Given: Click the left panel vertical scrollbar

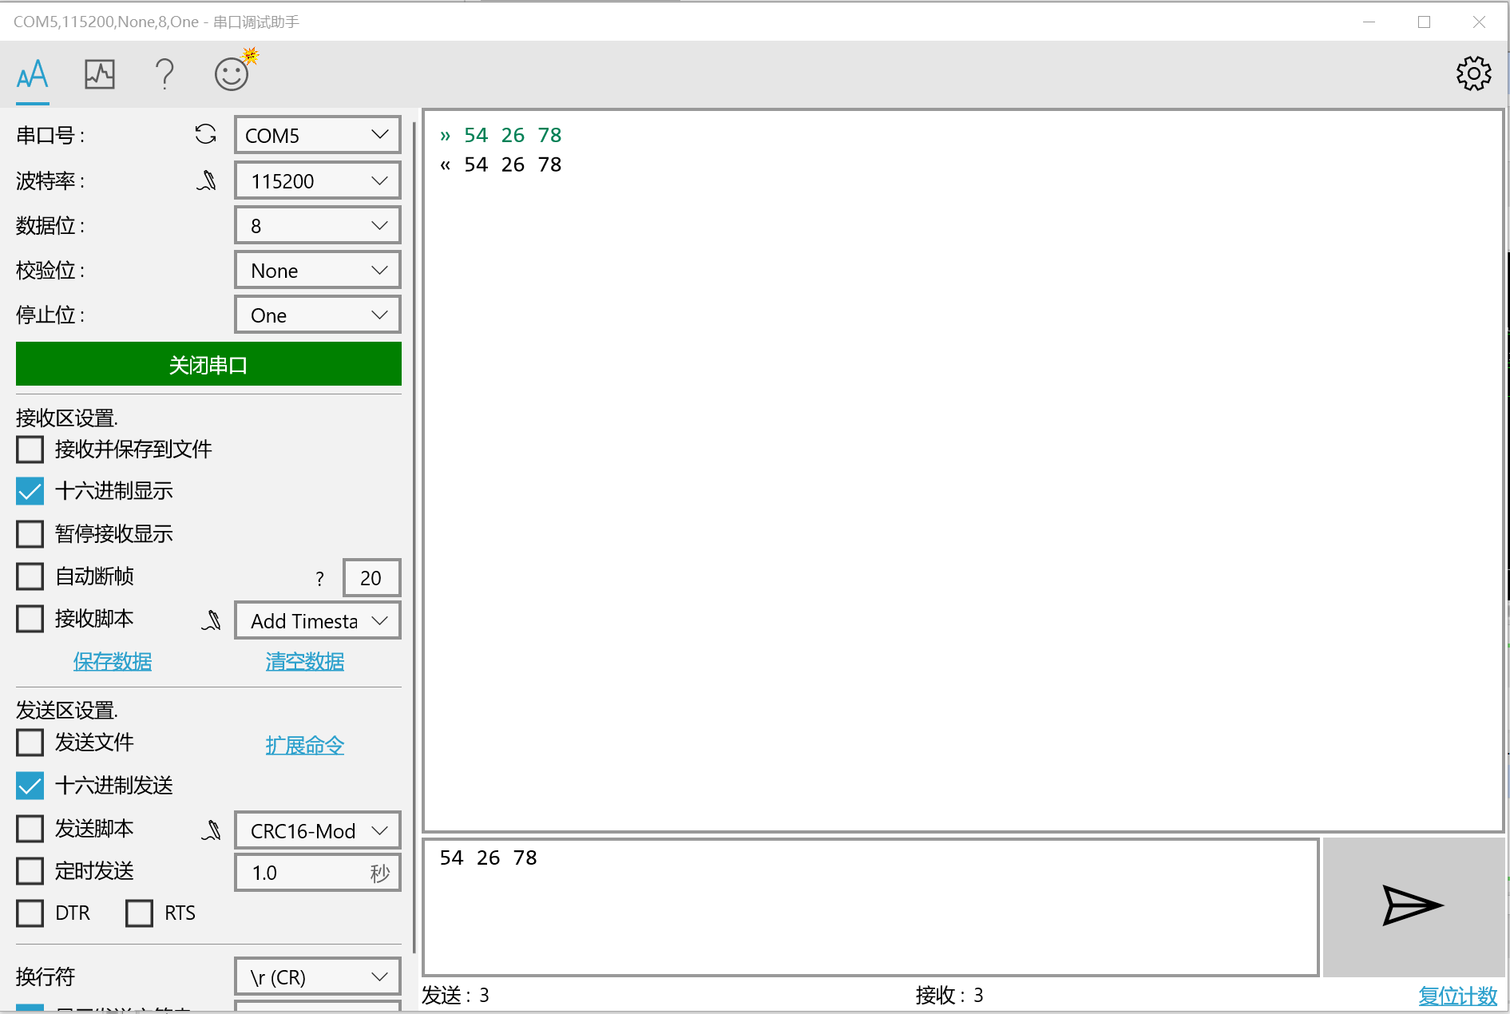Looking at the screenshot, I should (414, 537).
